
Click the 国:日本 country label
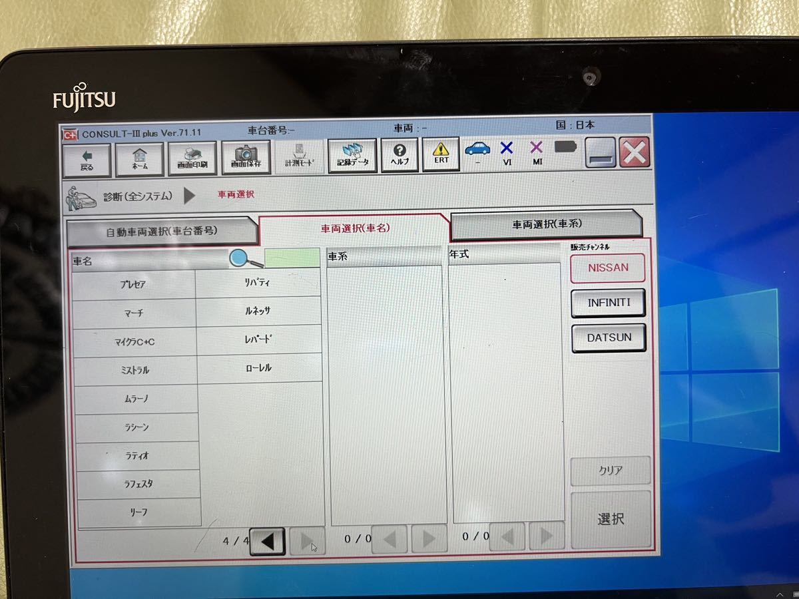[x=575, y=124]
